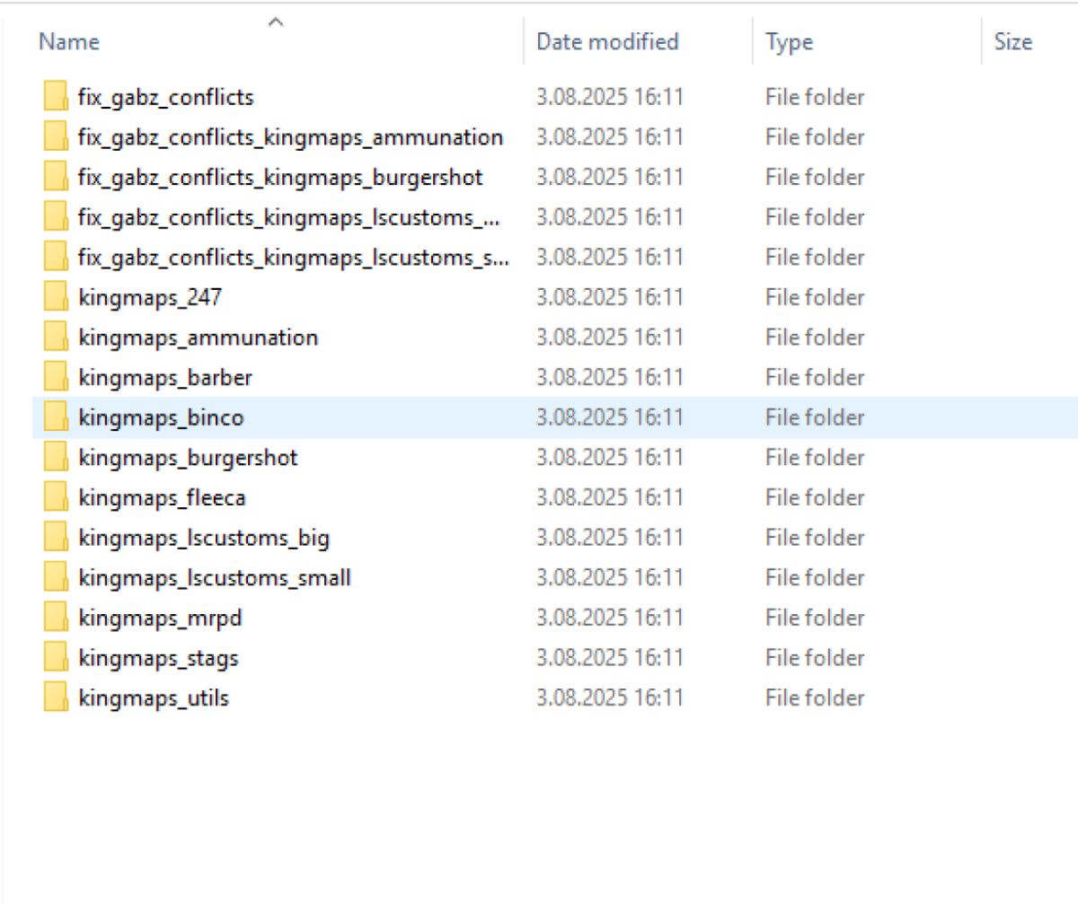Image resolution: width=1078 pixels, height=904 pixels.
Task: Click the kingmaps_mrpd folder icon
Action: pyautogui.click(x=56, y=618)
